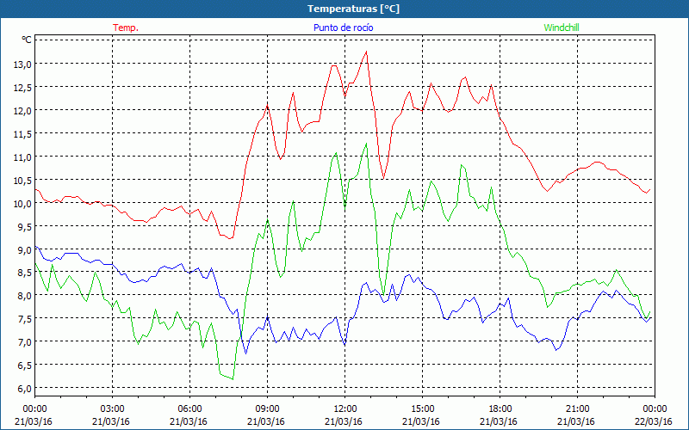Click the blue dew point low after 20:00
The height and width of the screenshot is (430, 689).
click(x=556, y=350)
